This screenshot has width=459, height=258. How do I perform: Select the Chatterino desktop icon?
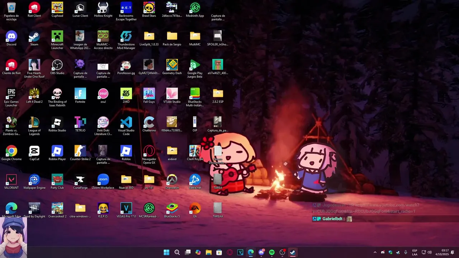[149, 124]
